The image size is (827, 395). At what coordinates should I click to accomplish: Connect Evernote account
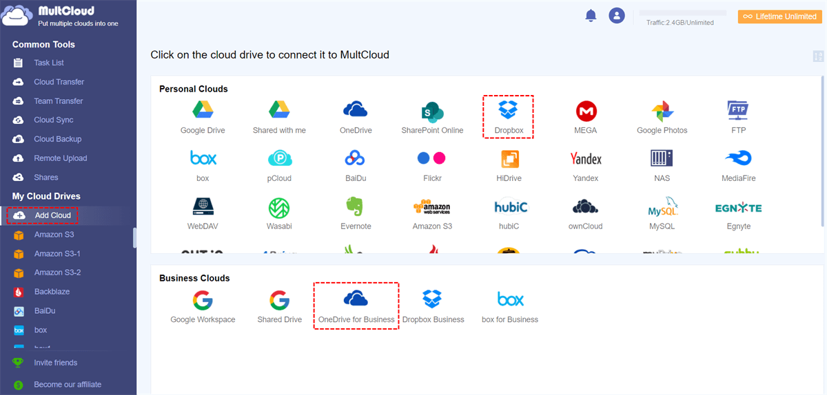coord(356,214)
